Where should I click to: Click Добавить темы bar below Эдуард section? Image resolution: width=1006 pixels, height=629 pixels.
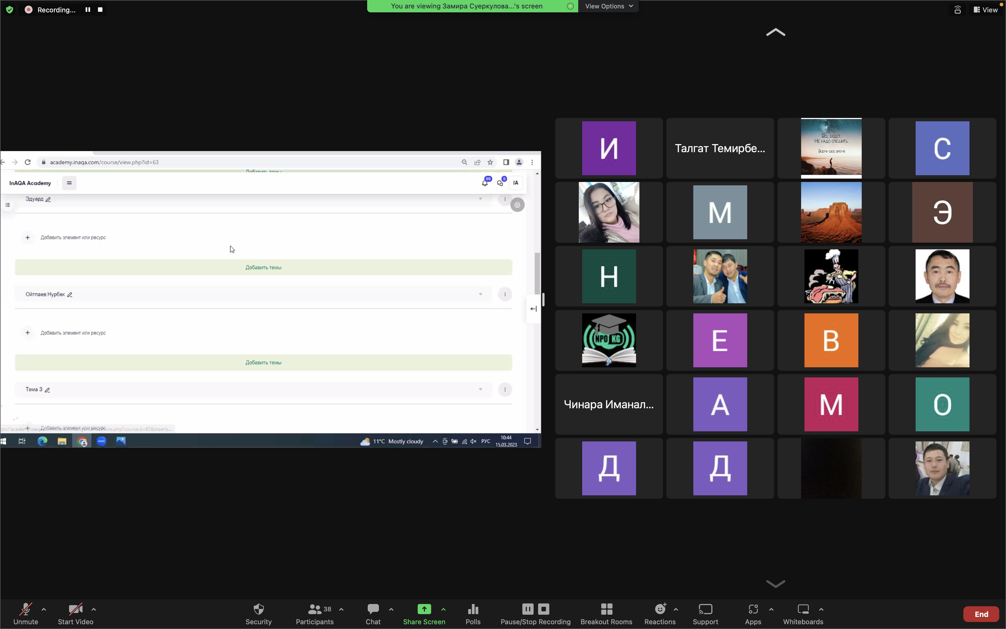[x=264, y=268]
